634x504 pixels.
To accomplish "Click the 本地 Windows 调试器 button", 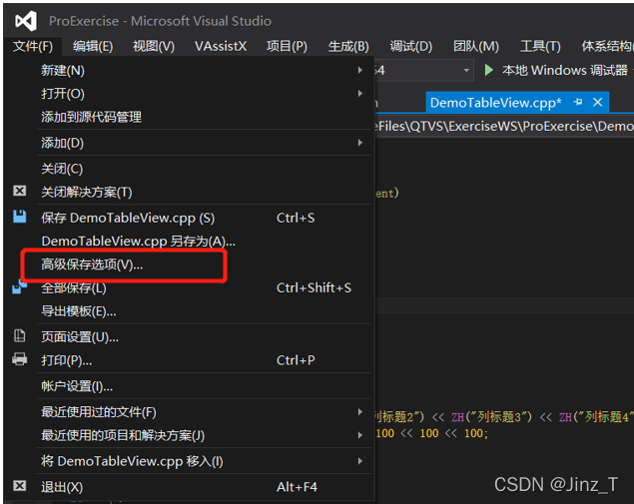I will point(556,70).
